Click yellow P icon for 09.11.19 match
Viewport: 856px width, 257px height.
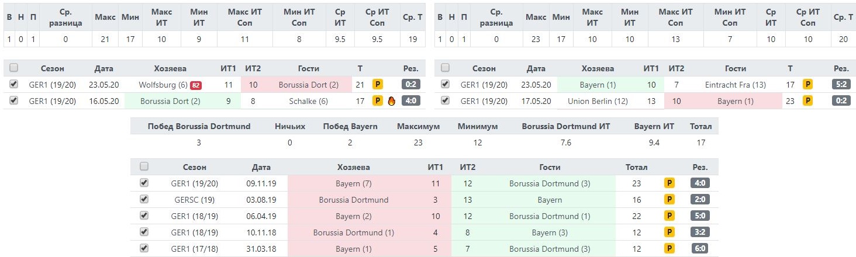tap(669, 183)
